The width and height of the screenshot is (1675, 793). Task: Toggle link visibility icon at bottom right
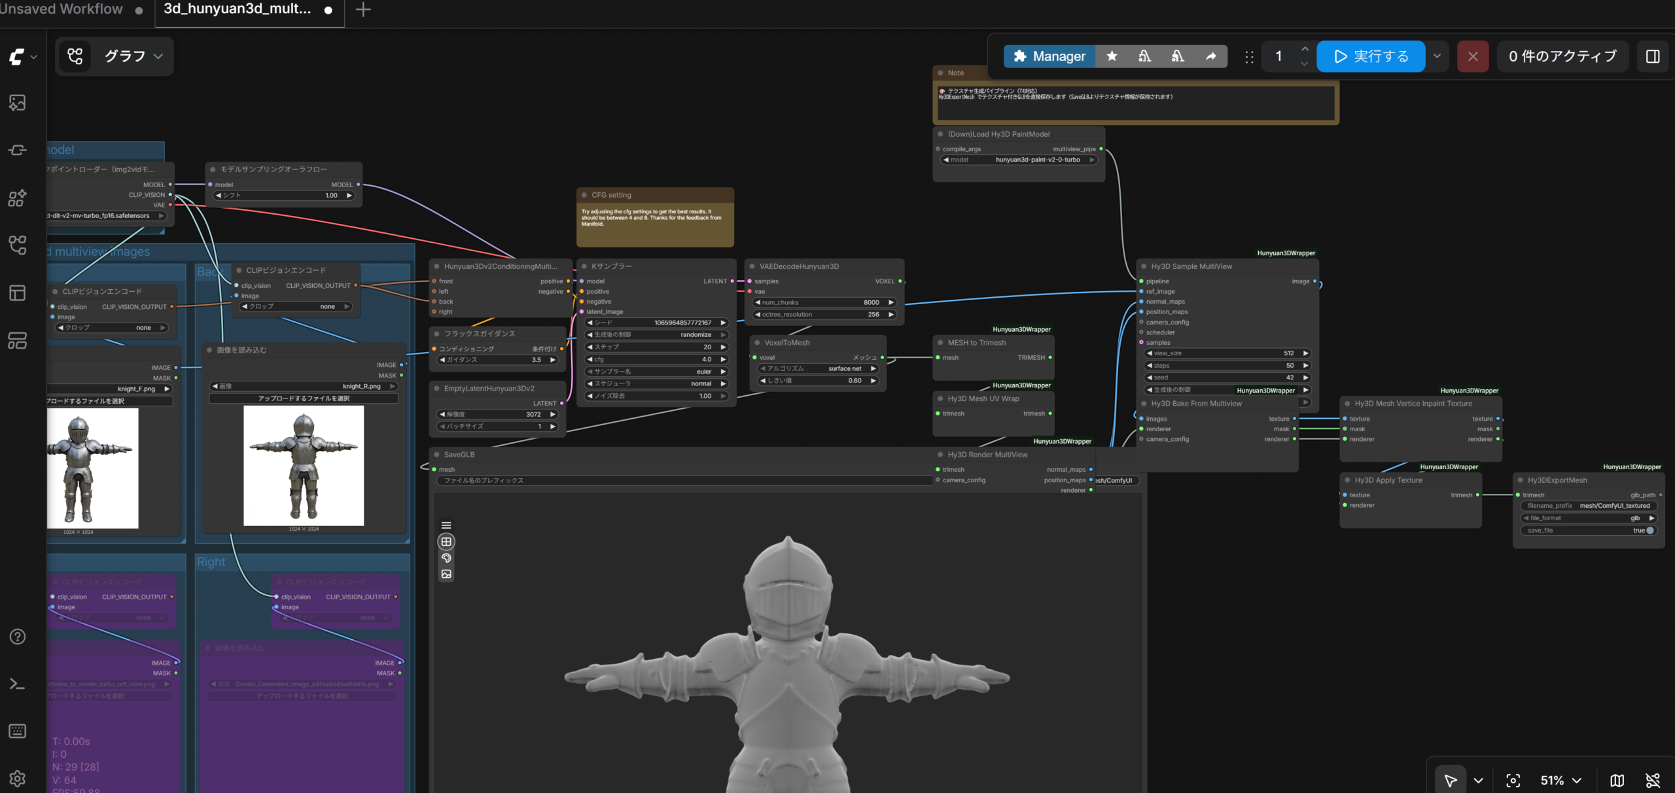[x=1653, y=780]
